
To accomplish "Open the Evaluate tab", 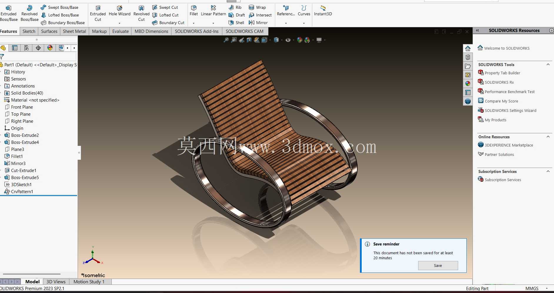I will [121, 31].
